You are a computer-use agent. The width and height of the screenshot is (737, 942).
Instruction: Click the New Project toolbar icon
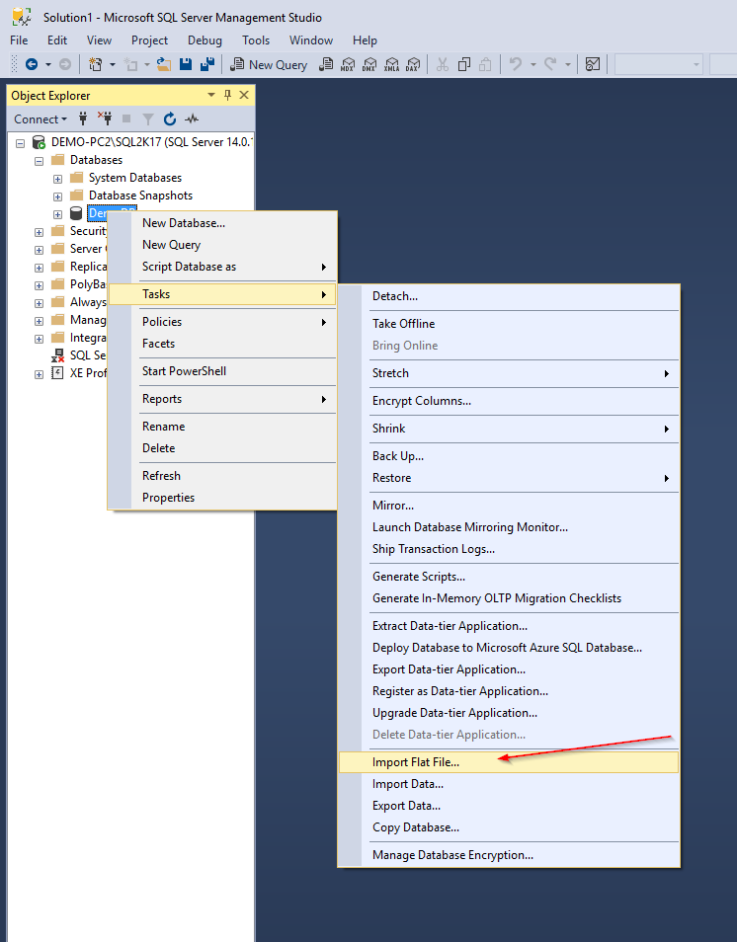tap(95, 64)
